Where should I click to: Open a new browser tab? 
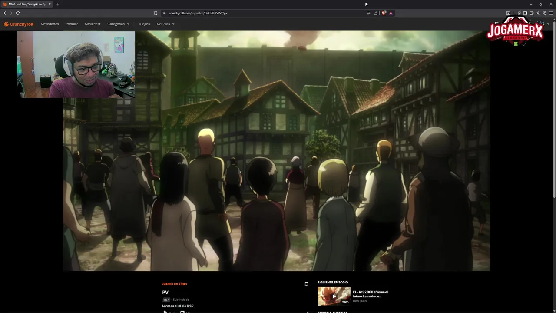[57, 4]
